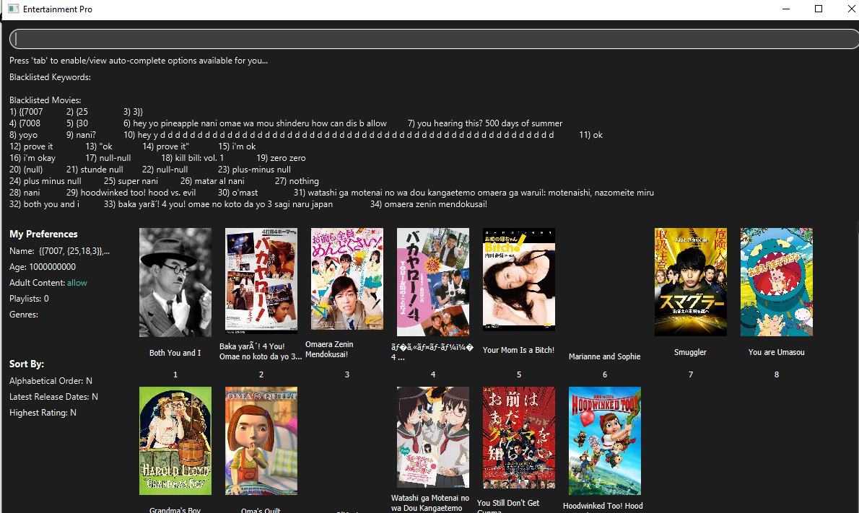Click blacklisted entry 32) both you and i
859x513 pixels.
click(x=44, y=204)
